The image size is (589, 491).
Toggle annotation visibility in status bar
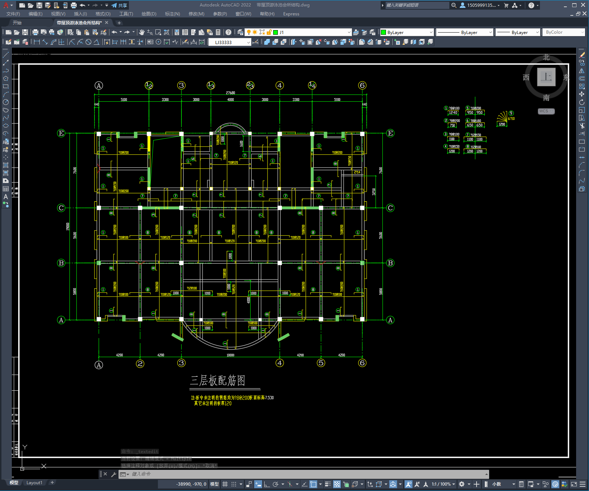pos(409,484)
